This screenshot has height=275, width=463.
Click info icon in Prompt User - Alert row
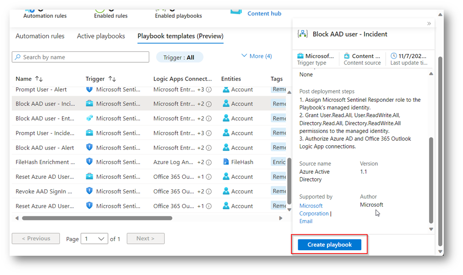pyautogui.click(x=209, y=89)
